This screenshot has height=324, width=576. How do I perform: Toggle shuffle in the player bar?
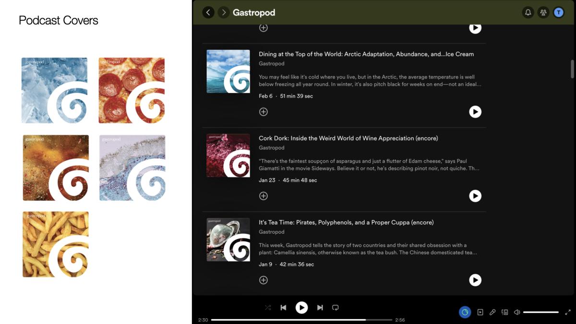coord(268,308)
